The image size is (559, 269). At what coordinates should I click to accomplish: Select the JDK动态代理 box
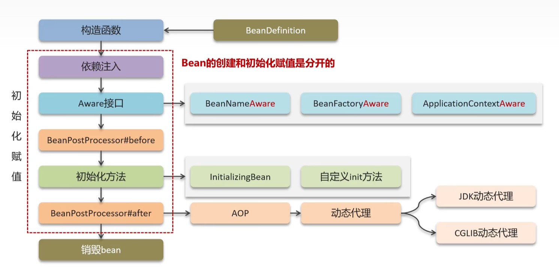point(486,196)
